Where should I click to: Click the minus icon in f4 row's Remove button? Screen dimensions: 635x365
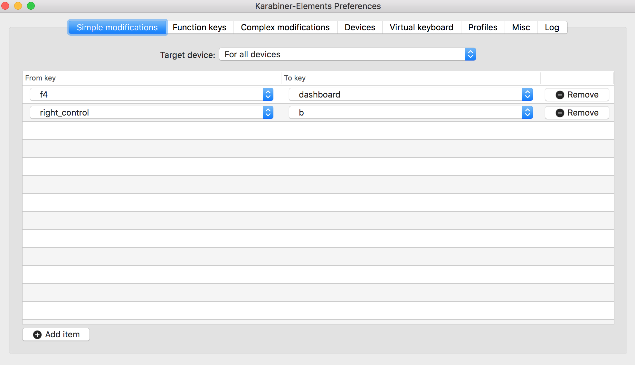560,95
